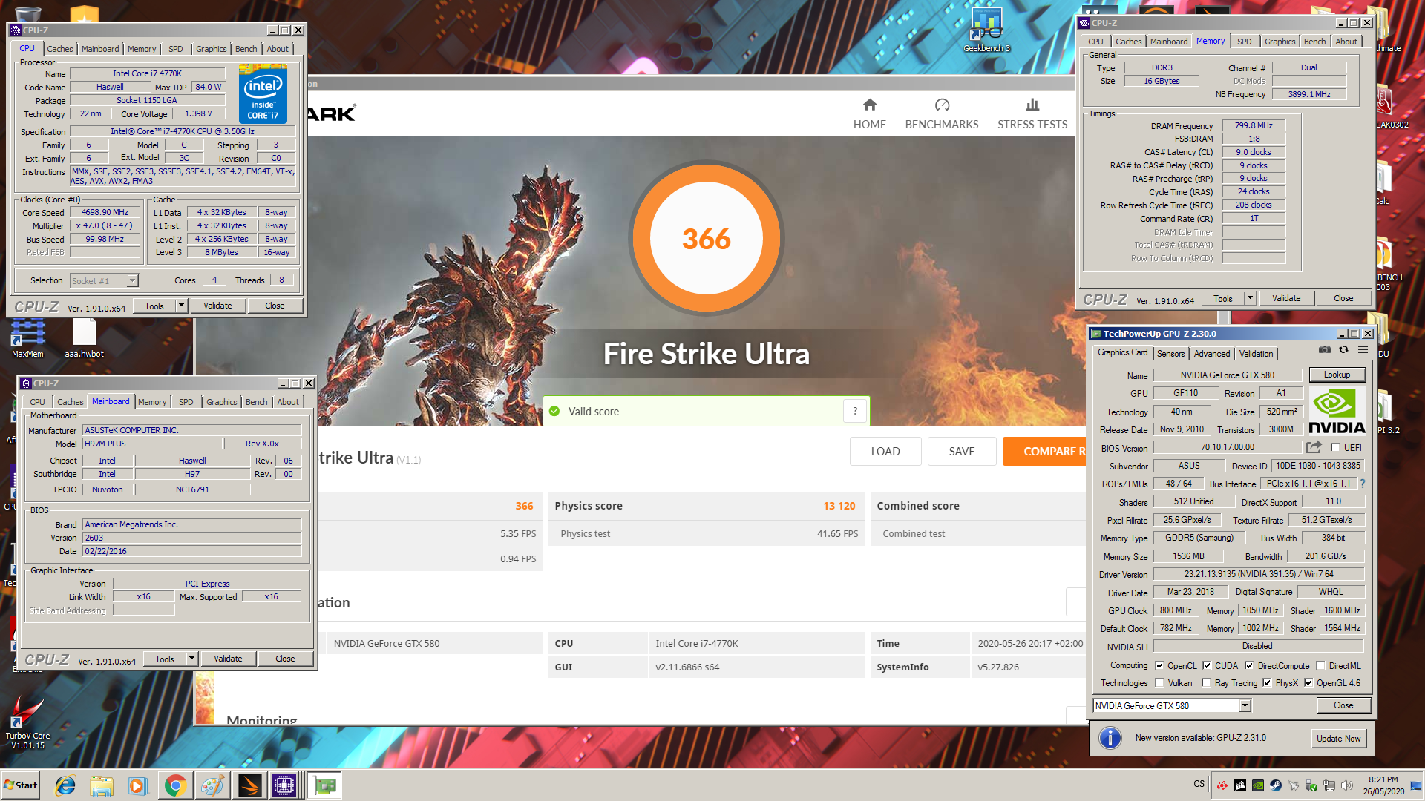1425x801 pixels.
Task: Open Socket #1 selection dropdown
Action: [132, 280]
